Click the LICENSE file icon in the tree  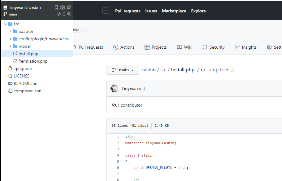click(10, 76)
